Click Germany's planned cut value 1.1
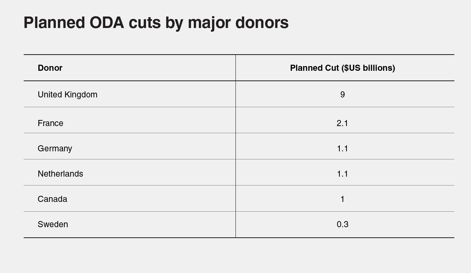This screenshot has width=471, height=273. click(342, 148)
